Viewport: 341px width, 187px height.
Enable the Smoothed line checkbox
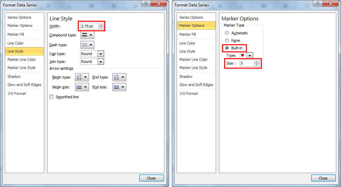[52, 97]
